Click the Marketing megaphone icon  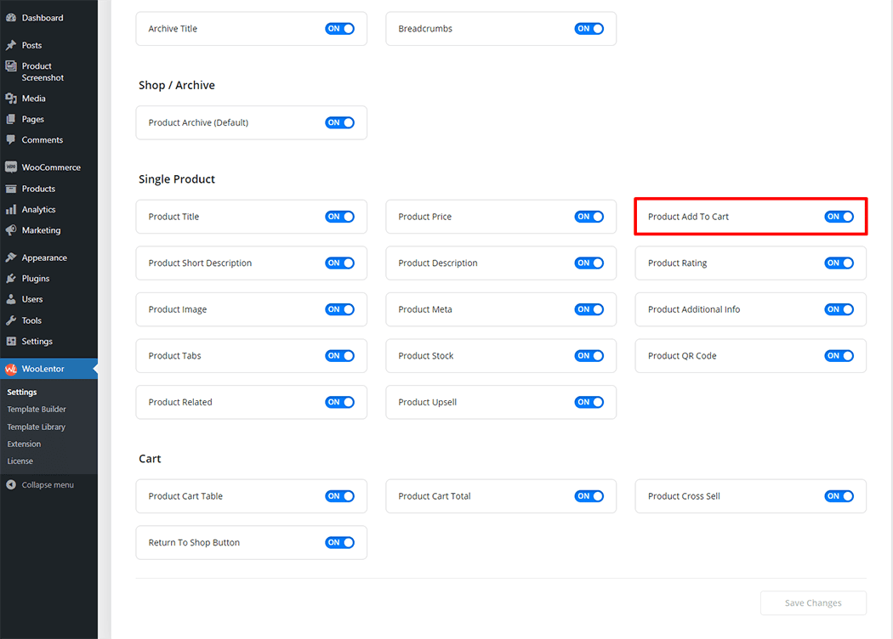pyautogui.click(x=11, y=230)
